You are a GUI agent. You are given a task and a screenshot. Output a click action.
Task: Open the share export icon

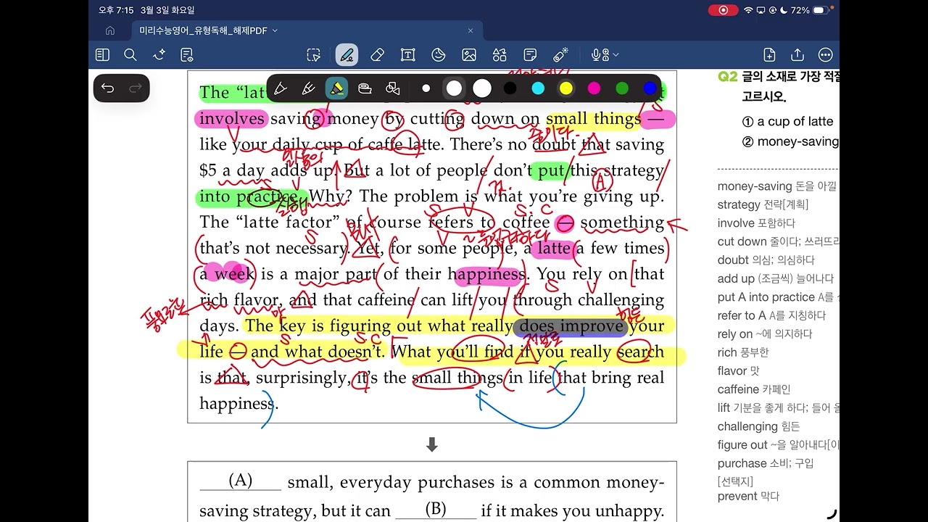(797, 54)
